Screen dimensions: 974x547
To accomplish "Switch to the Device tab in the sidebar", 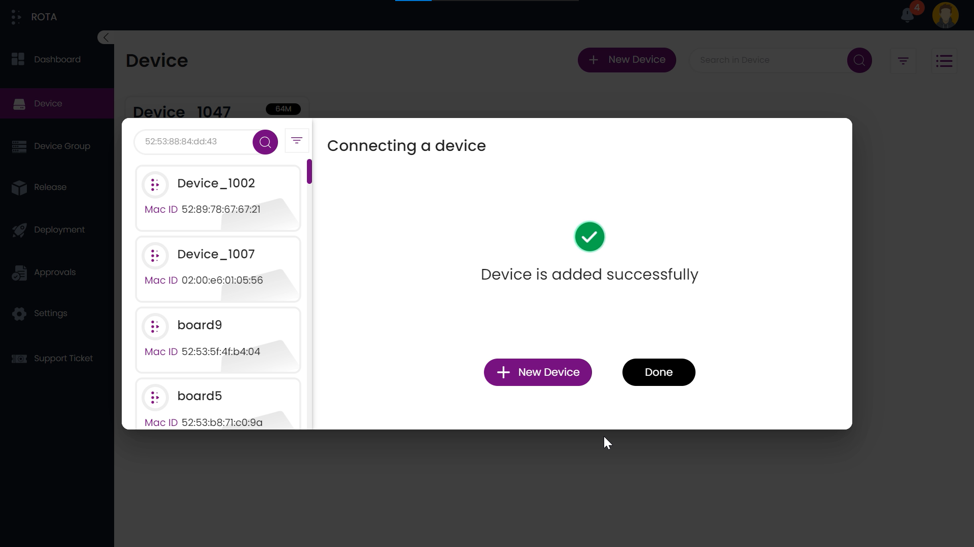I will tap(48, 103).
